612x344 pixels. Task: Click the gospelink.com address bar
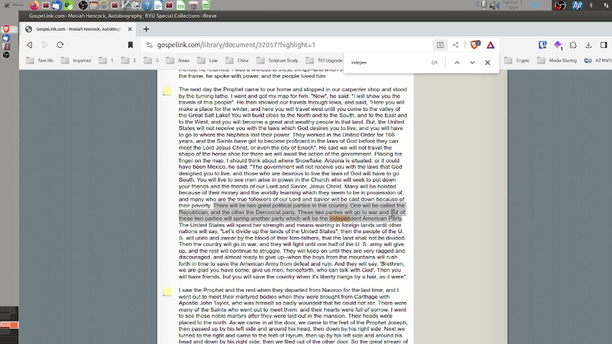coord(287,45)
